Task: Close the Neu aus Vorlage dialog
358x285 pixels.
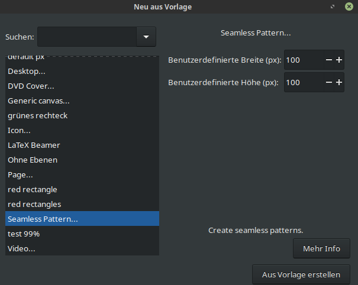Action: [x=349, y=7]
